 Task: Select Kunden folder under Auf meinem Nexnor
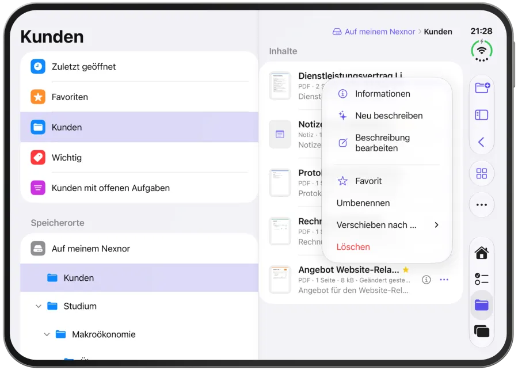[139, 278]
